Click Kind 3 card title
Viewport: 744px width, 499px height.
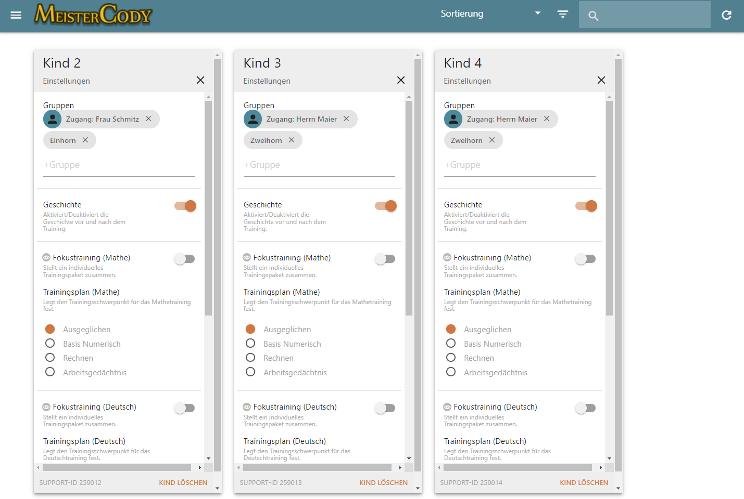262,63
